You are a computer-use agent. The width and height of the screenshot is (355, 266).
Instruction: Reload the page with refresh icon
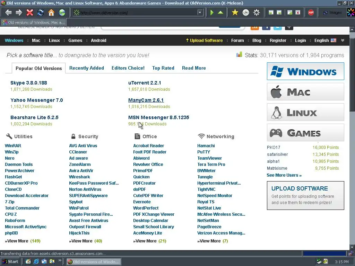41,12
